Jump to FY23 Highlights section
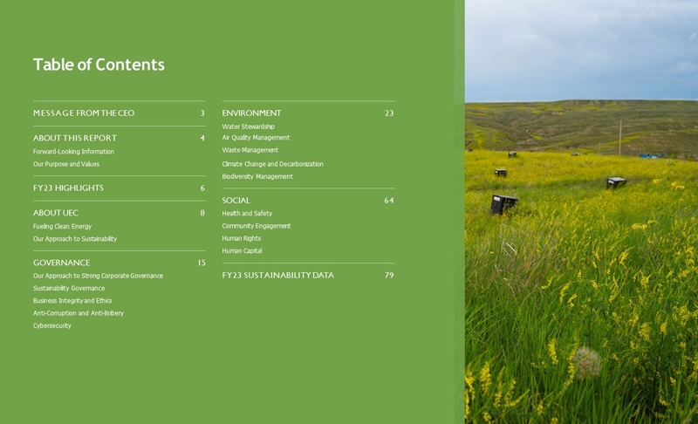This screenshot has width=698, height=424. (68, 188)
